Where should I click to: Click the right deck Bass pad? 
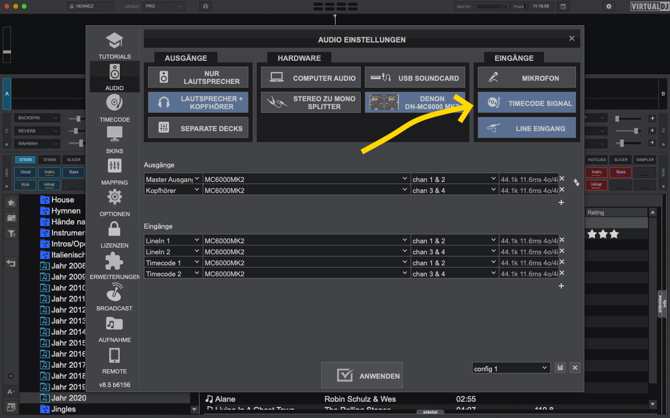(621, 172)
